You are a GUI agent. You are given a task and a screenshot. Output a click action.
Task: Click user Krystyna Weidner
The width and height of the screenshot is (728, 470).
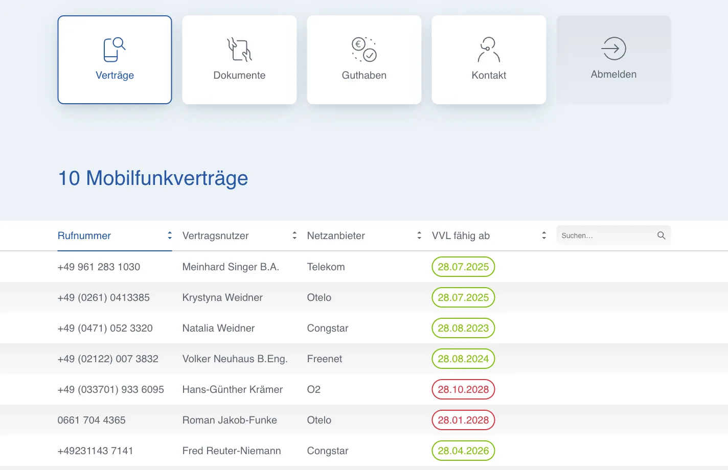222,297
